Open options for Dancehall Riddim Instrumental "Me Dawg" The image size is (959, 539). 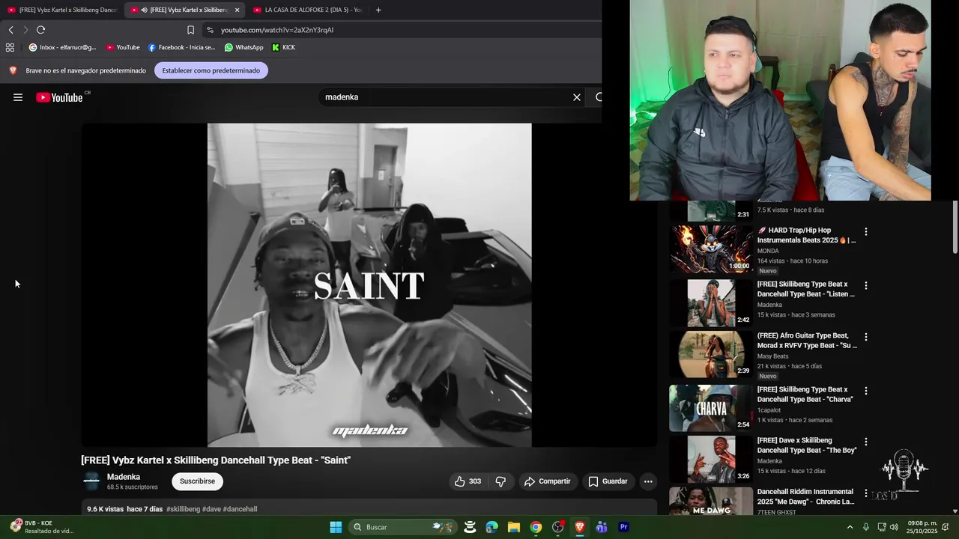click(x=866, y=493)
